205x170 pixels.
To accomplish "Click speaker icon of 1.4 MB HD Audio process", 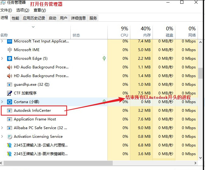I will pos(9,76).
